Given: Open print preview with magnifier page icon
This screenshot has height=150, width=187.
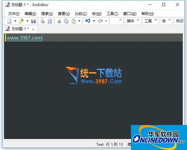Looking at the screenshot, I should (x=50, y=21).
